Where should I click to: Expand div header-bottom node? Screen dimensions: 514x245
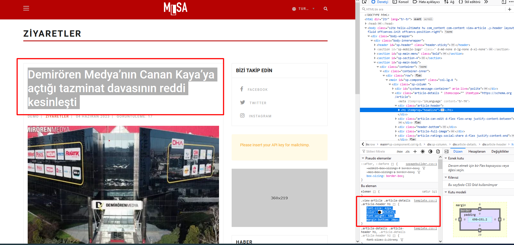tap(396, 127)
